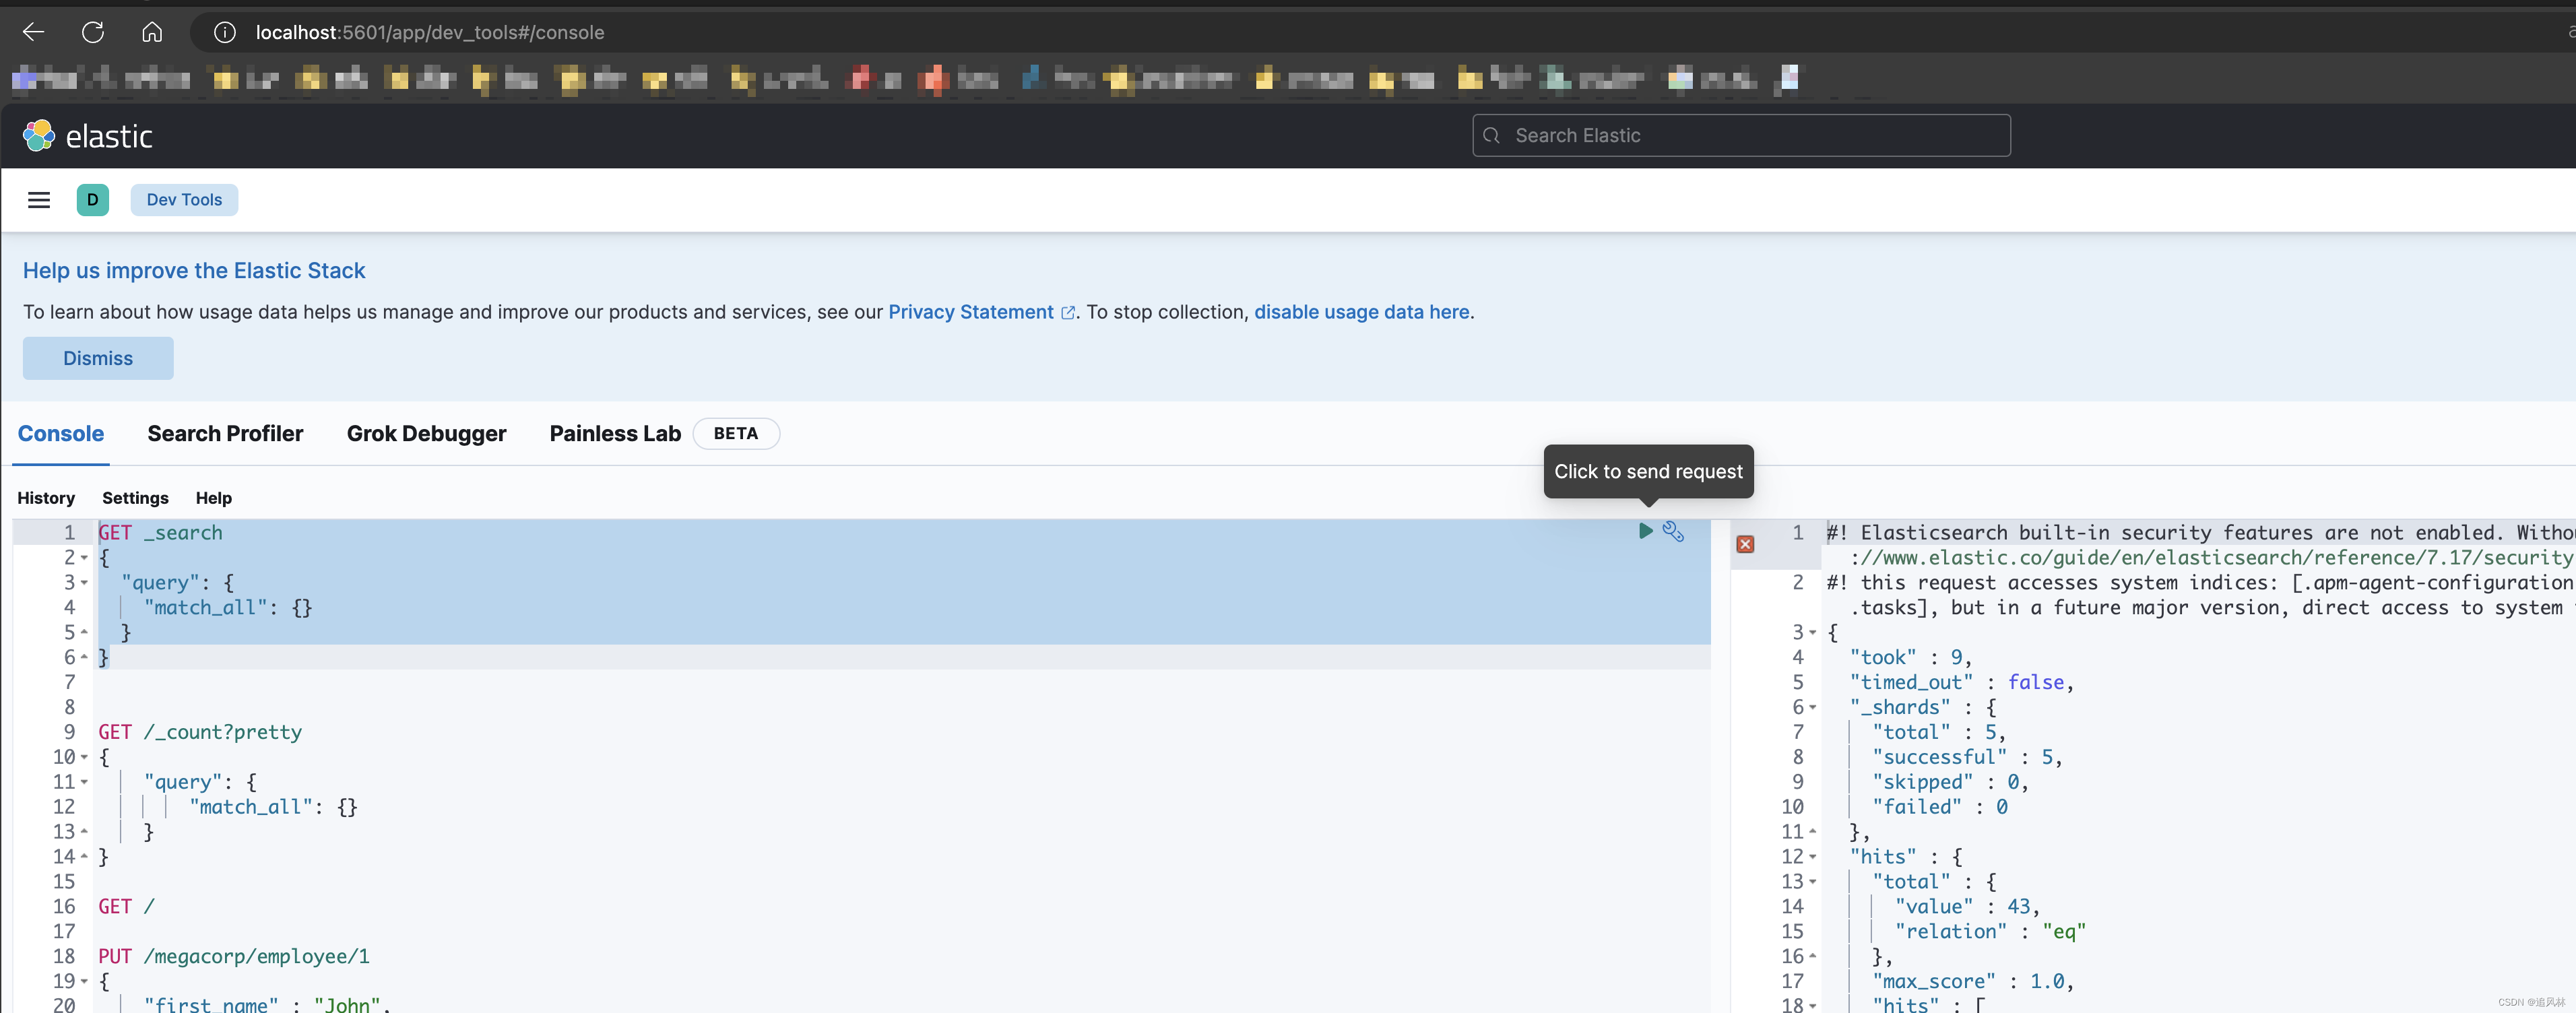Click the back navigation arrow
2576x1013 pixels.
[x=36, y=31]
